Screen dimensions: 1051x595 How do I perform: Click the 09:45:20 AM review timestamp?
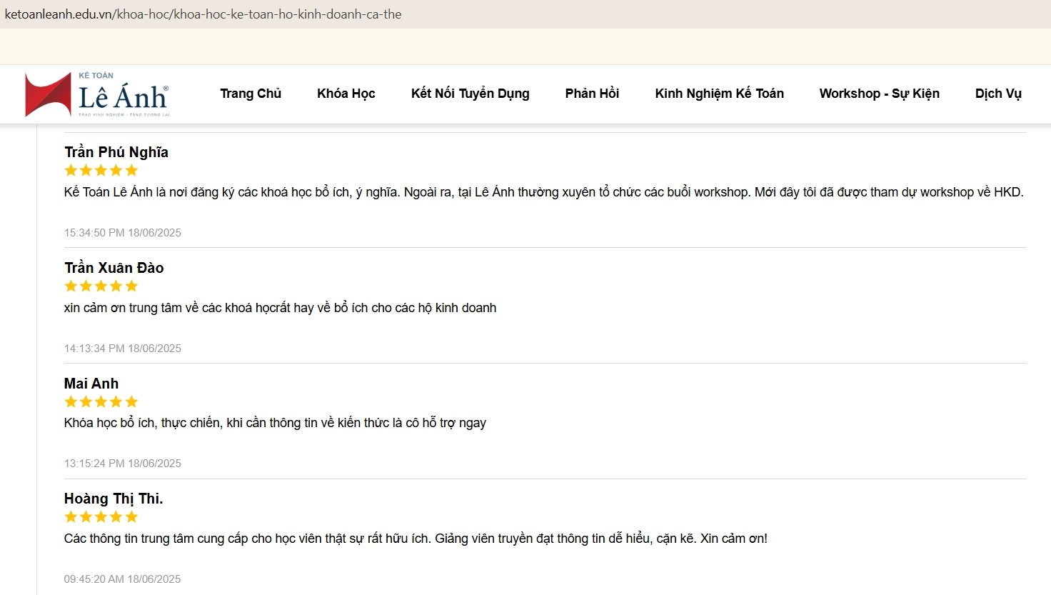pos(123,579)
